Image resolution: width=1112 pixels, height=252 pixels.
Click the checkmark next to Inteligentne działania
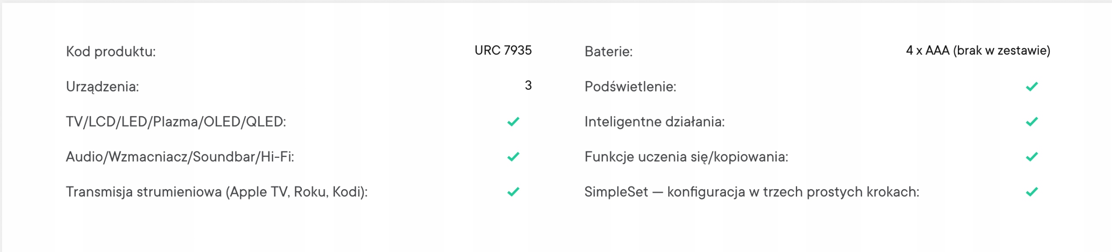pyautogui.click(x=1032, y=122)
